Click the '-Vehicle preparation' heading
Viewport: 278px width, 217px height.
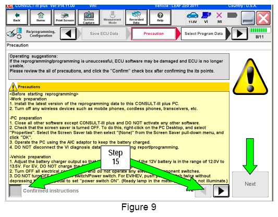click(x=30, y=157)
